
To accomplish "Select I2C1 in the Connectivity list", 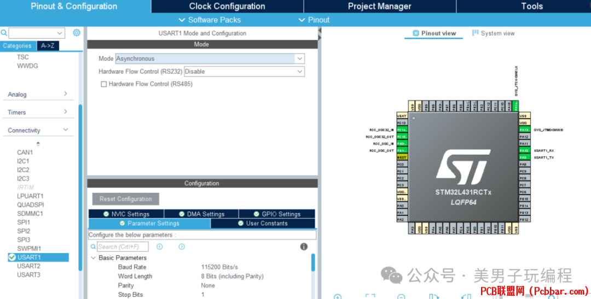I will 23,161.
